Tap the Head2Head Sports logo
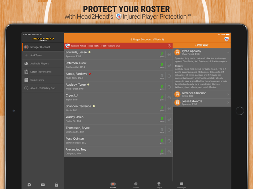The height and width of the screenshot is (189, 253). pyautogui.click(x=43, y=39)
